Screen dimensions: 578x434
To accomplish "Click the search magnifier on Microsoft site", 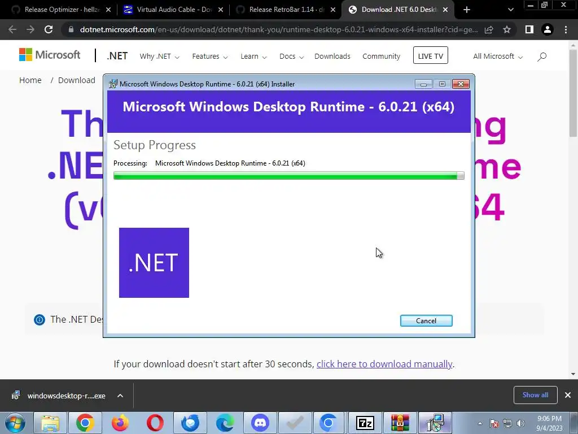I will [x=542, y=57].
